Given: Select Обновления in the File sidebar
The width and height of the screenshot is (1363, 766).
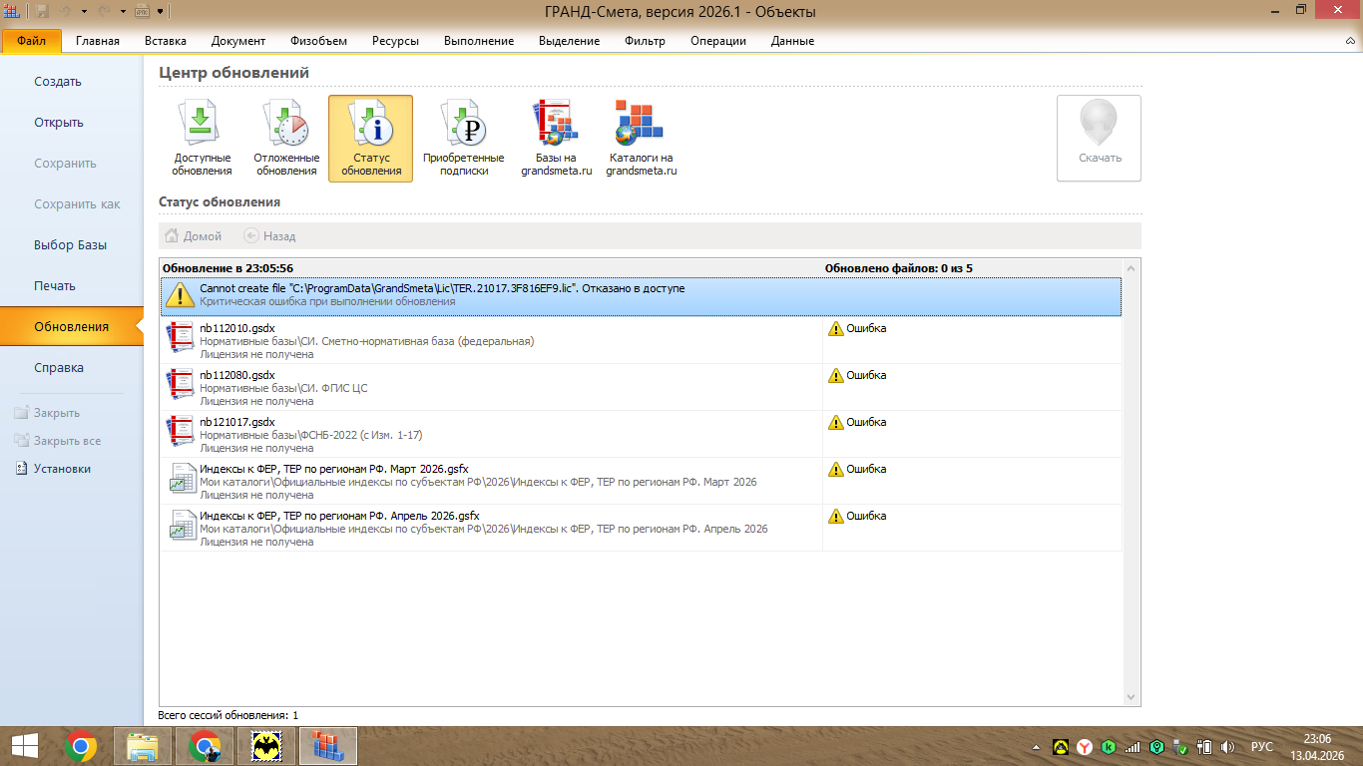Looking at the screenshot, I should tap(72, 327).
